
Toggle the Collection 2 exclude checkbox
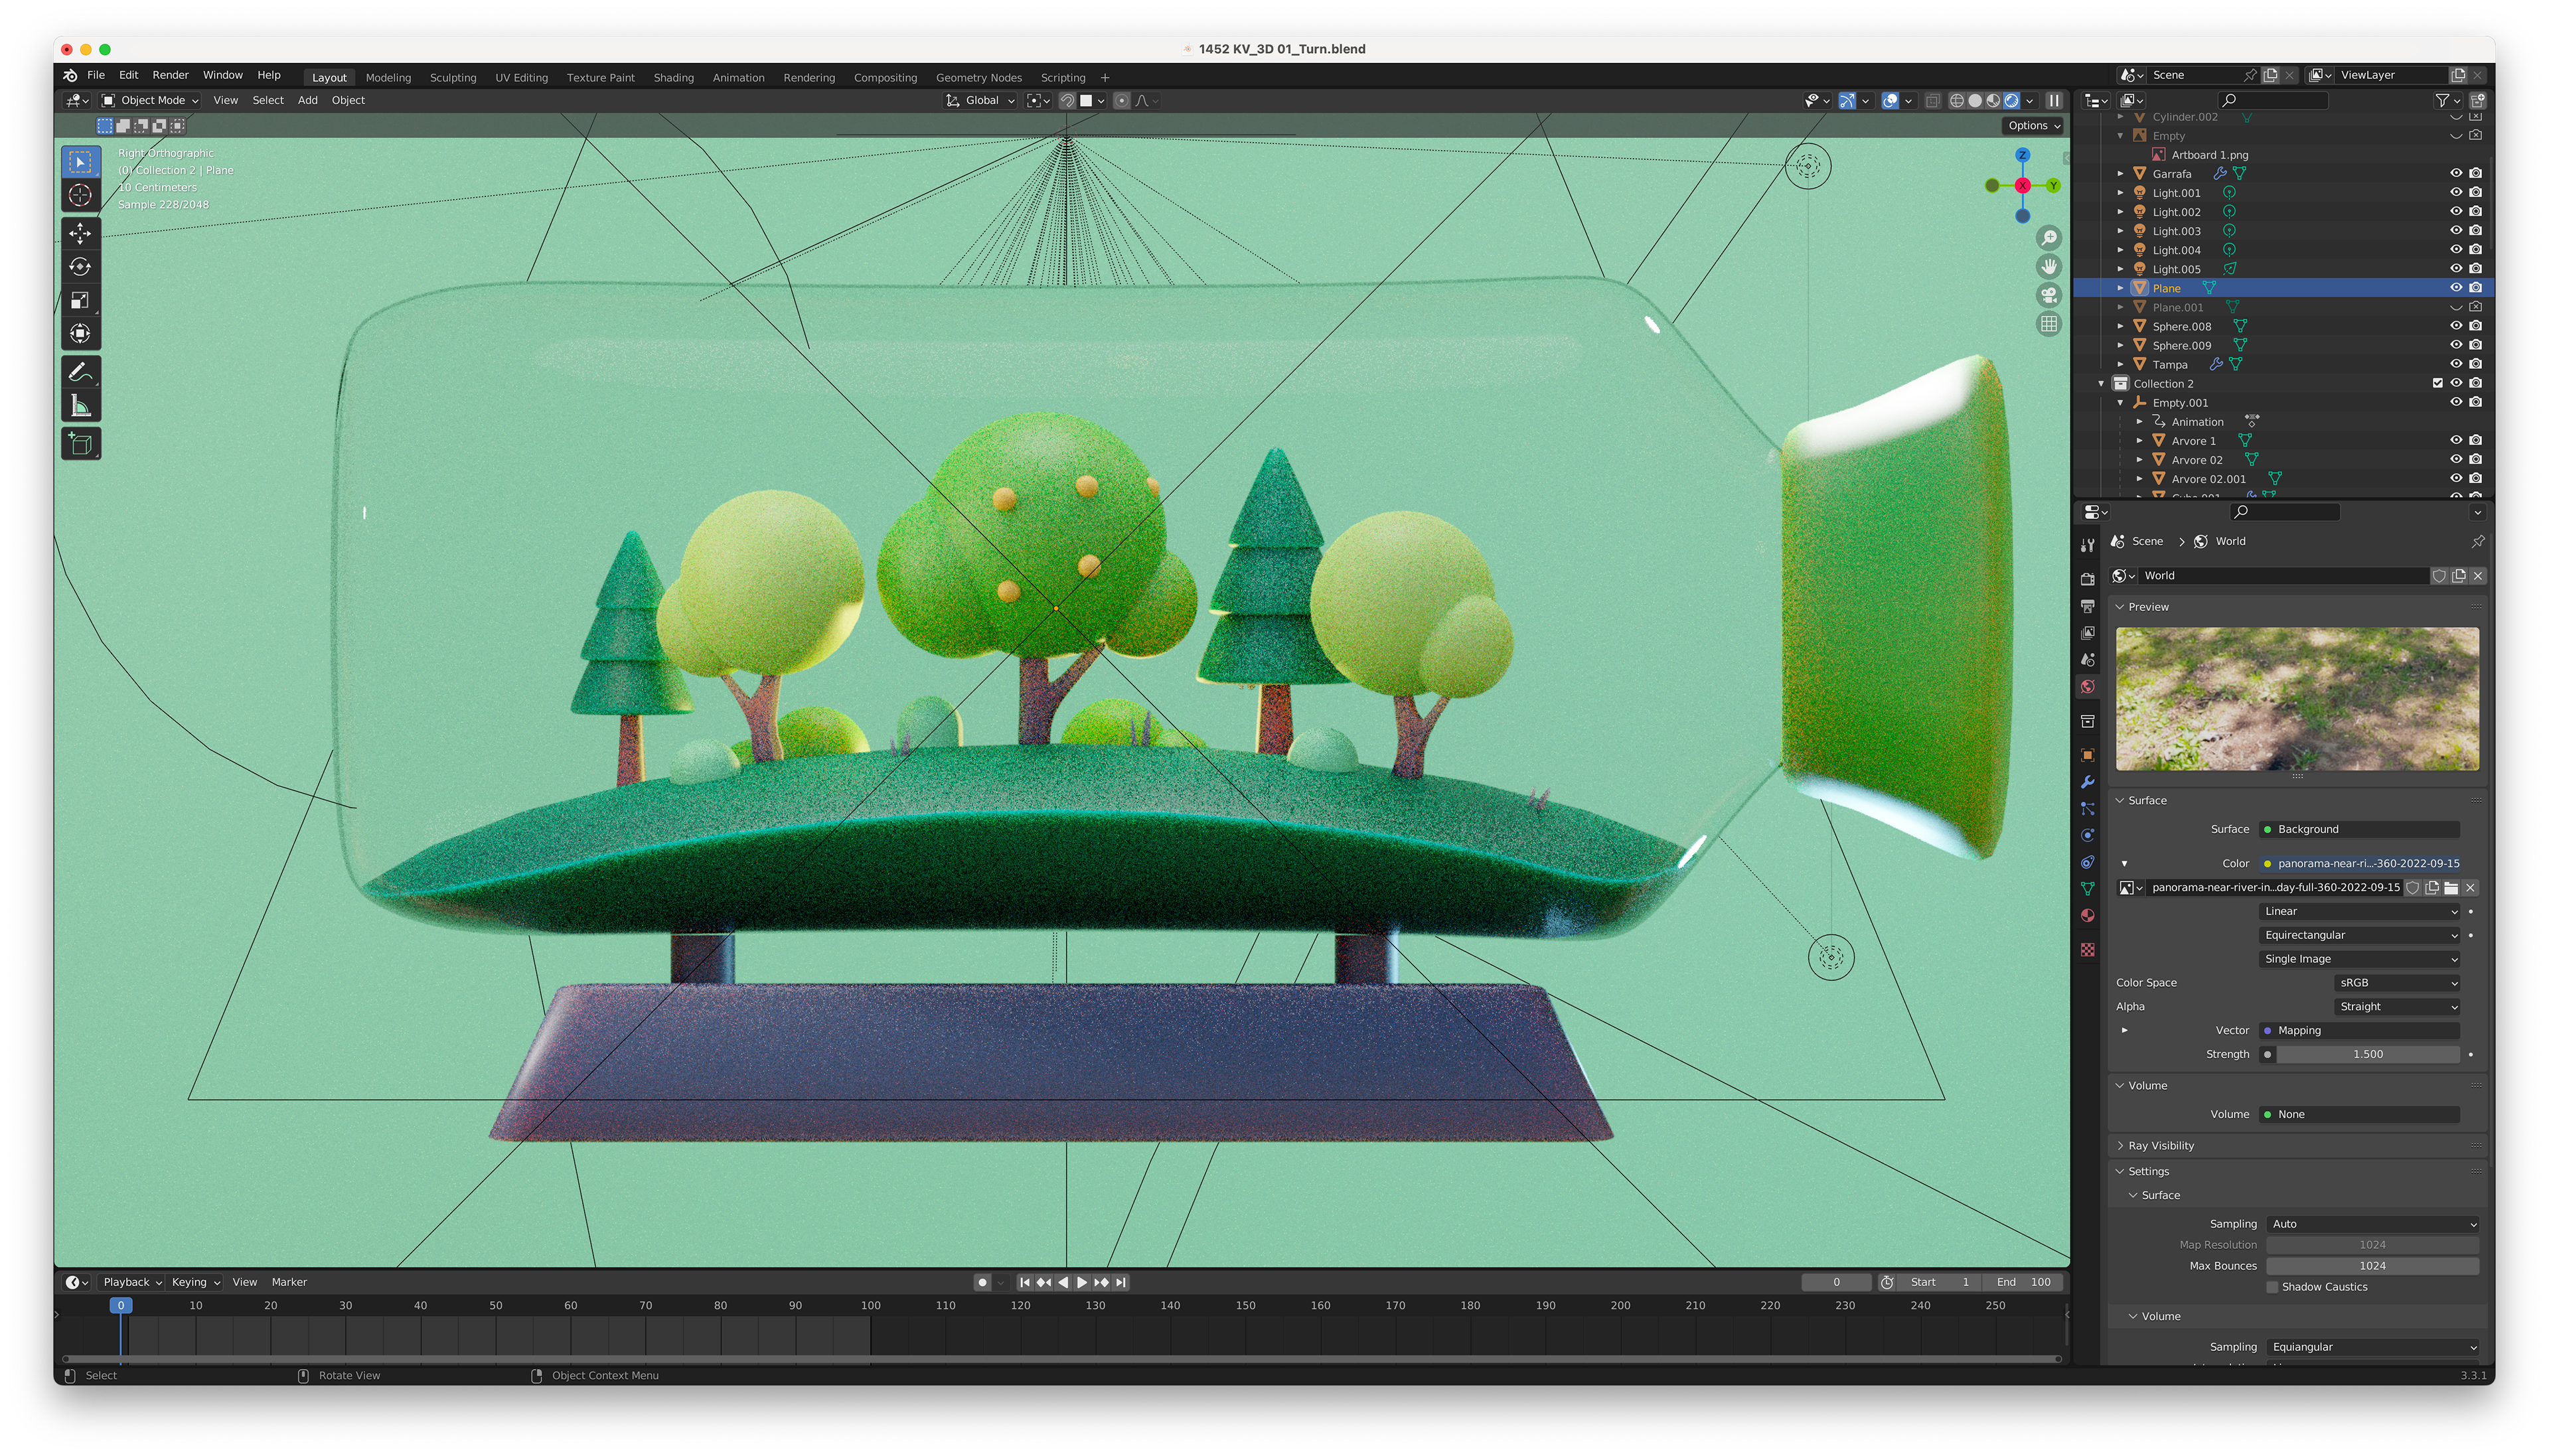coord(2437,383)
